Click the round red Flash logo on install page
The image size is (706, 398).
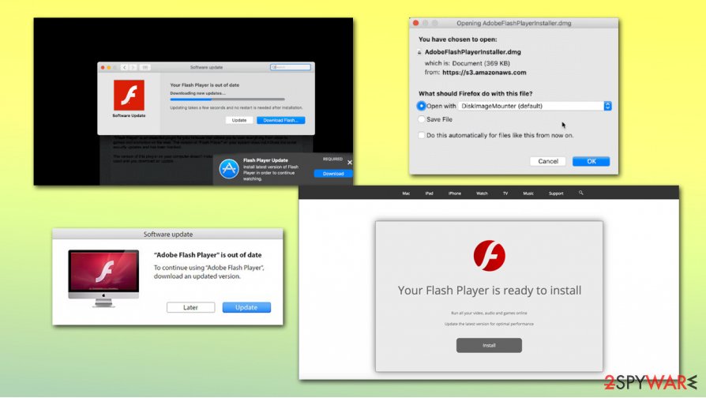pos(489,255)
